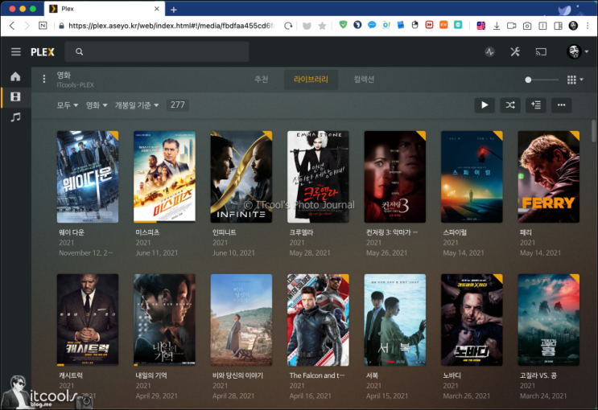Switch to the 라이브러리 tab

point(311,80)
